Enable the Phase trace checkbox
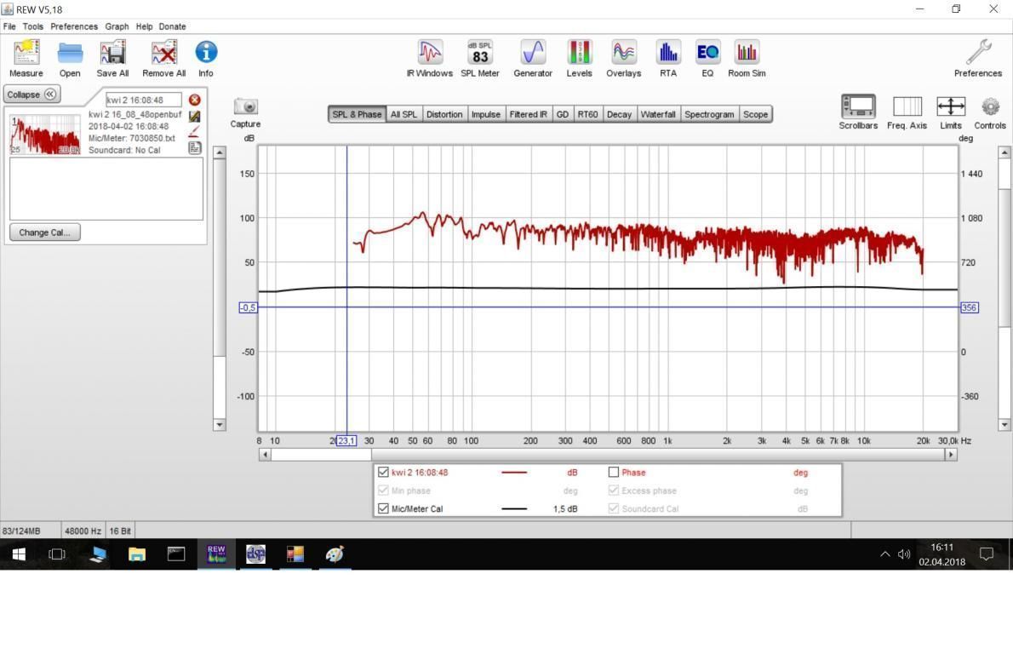 614,473
